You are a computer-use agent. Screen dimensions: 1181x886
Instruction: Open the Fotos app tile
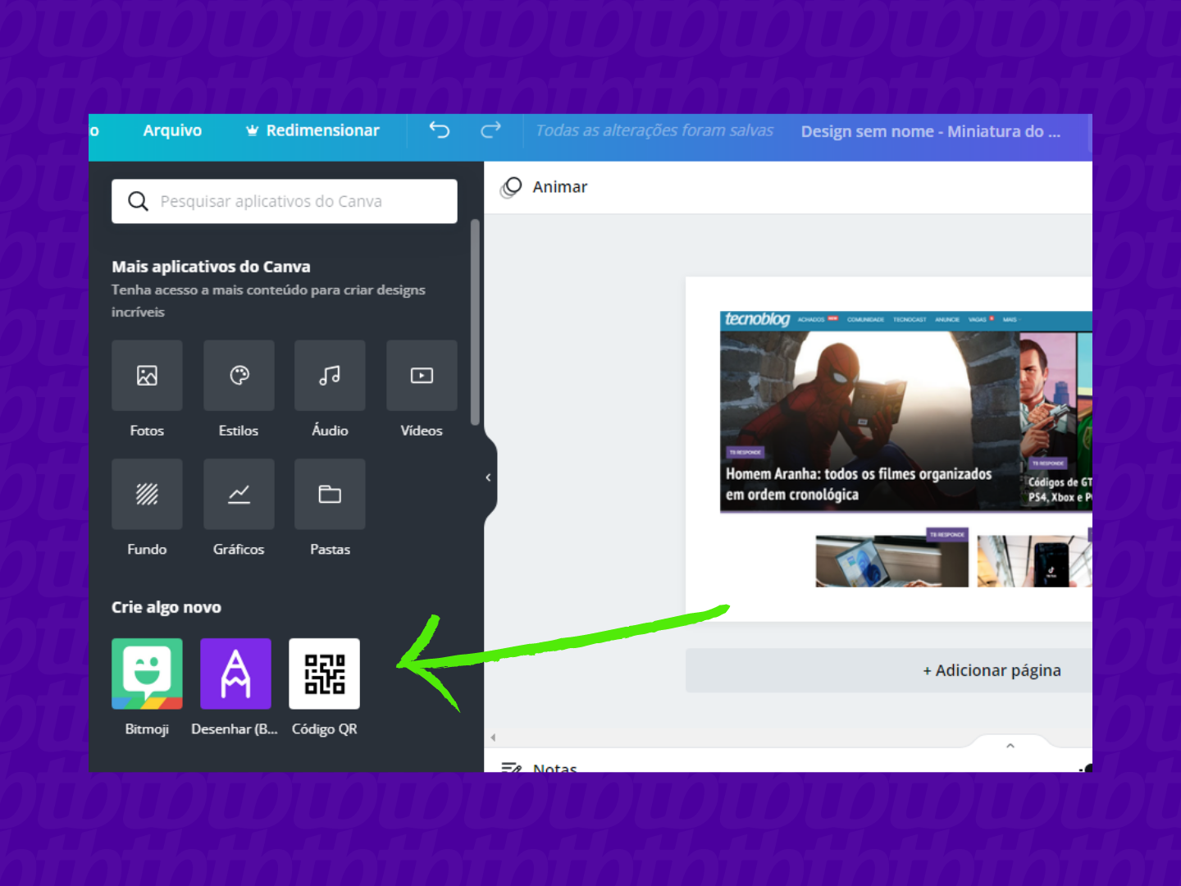tap(147, 375)
